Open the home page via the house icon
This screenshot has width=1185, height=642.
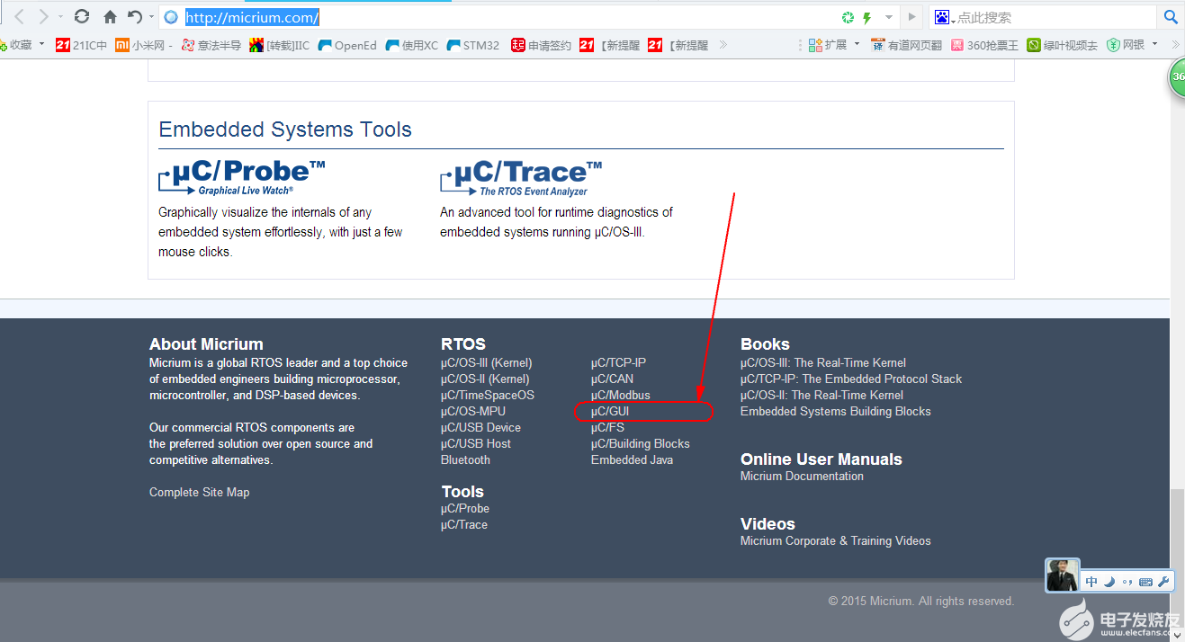pyautogui.click(x=110, y=16)
